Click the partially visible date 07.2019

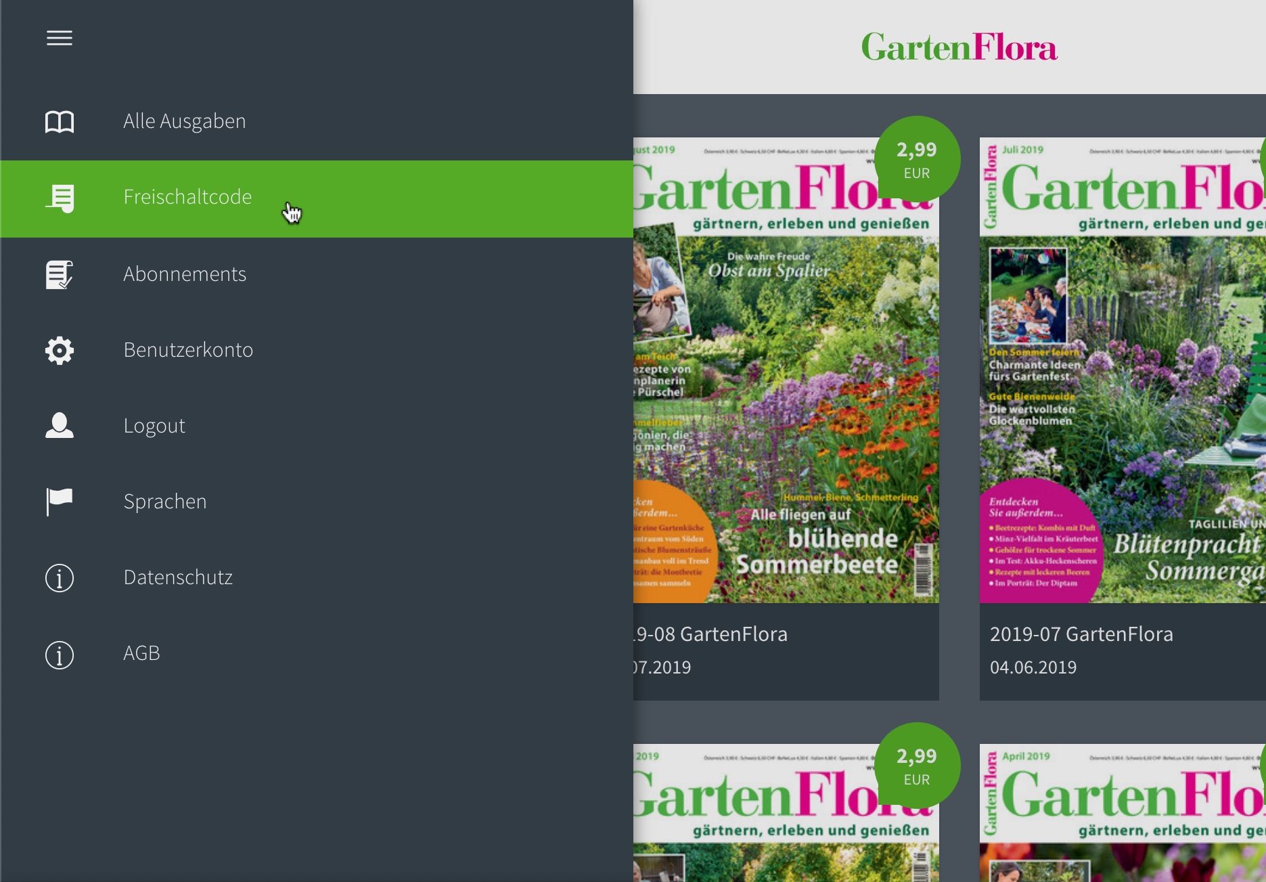662,667
